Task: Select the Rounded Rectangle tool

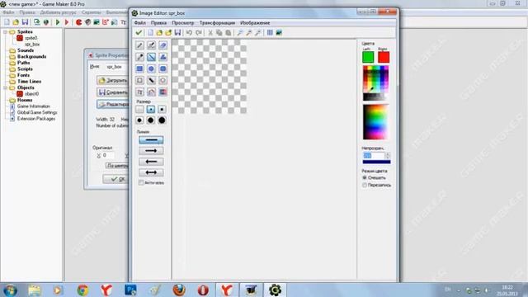Action: (163, 68)
